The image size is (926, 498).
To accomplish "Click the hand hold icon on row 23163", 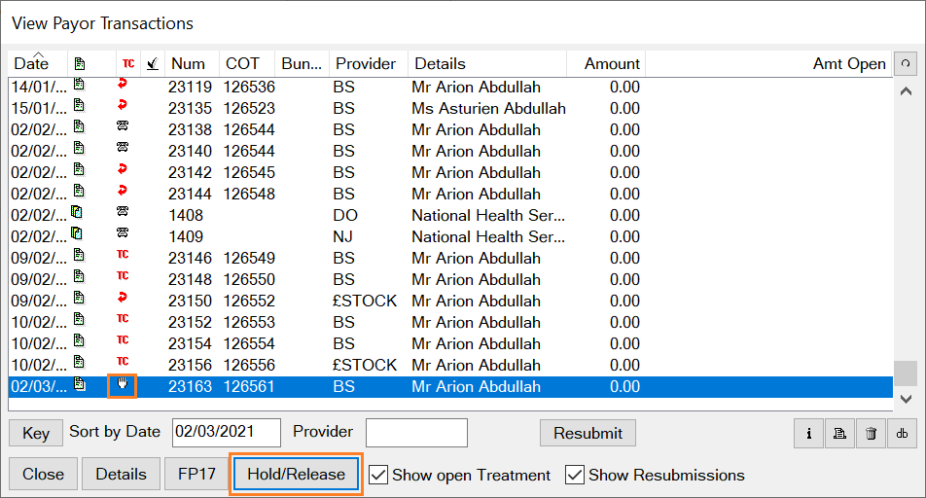I will pyautogui.click(x=123, y=384).
